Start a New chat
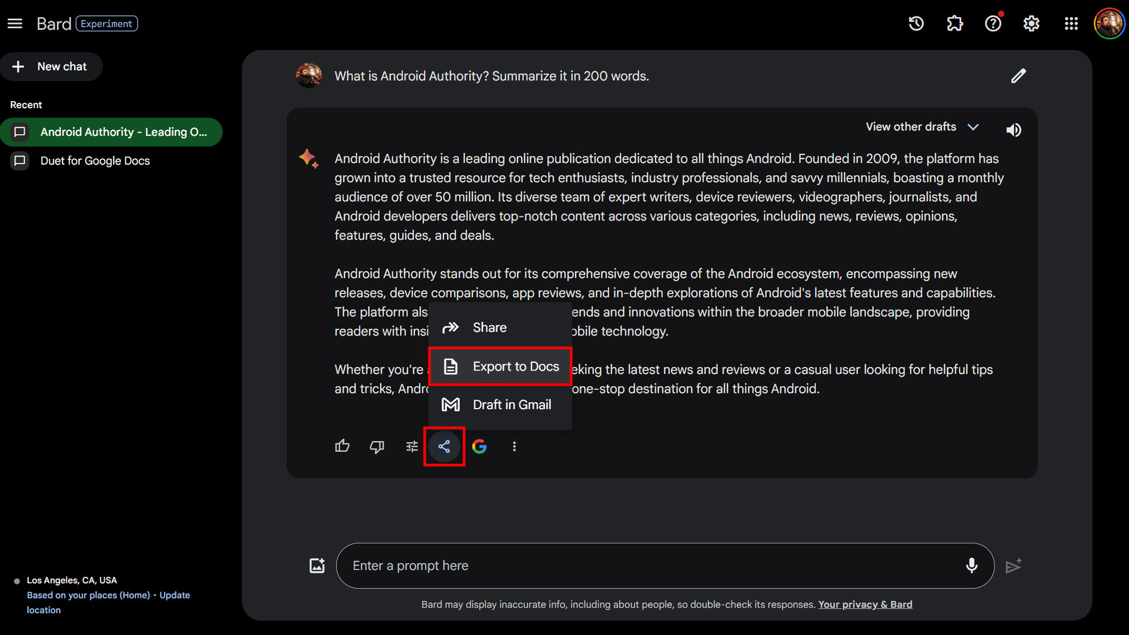This screenshot has width=1129, height=635. click(51, 66)
